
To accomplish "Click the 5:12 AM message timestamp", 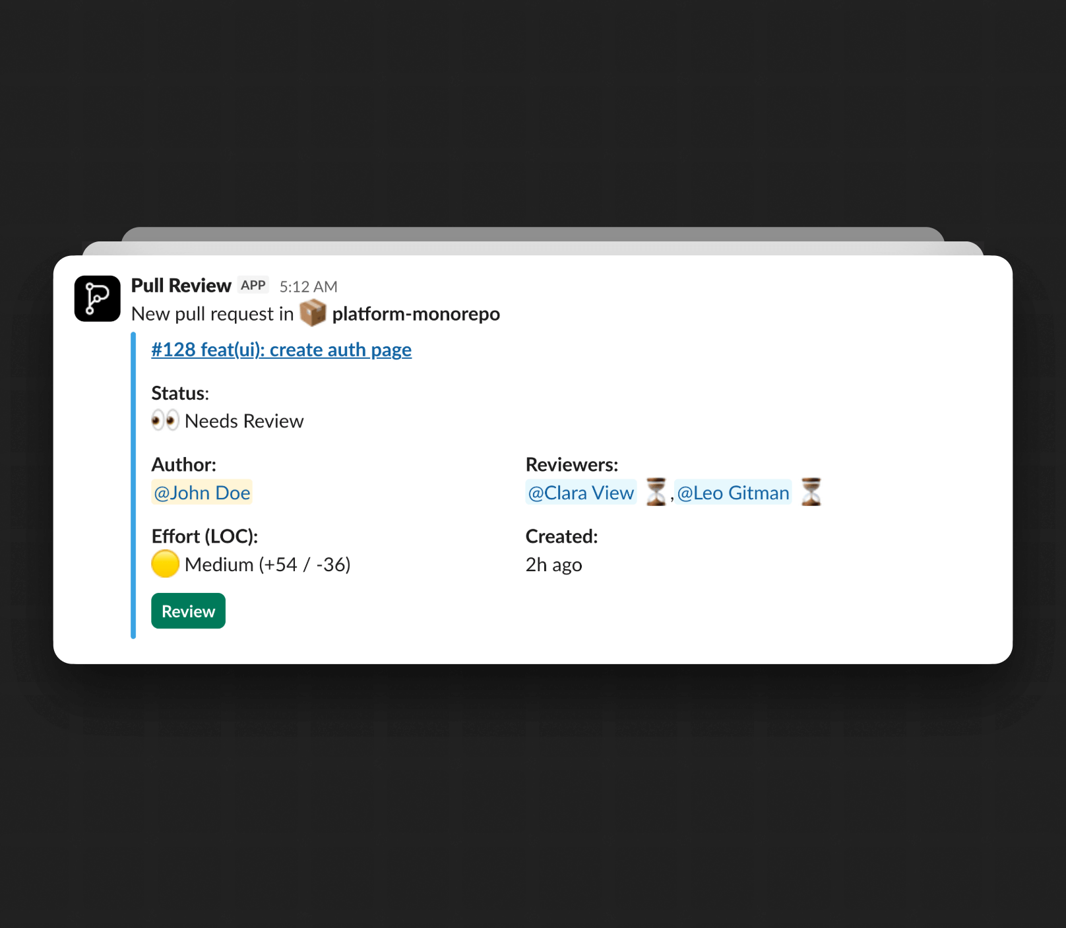I will click(x=309, y=287).
